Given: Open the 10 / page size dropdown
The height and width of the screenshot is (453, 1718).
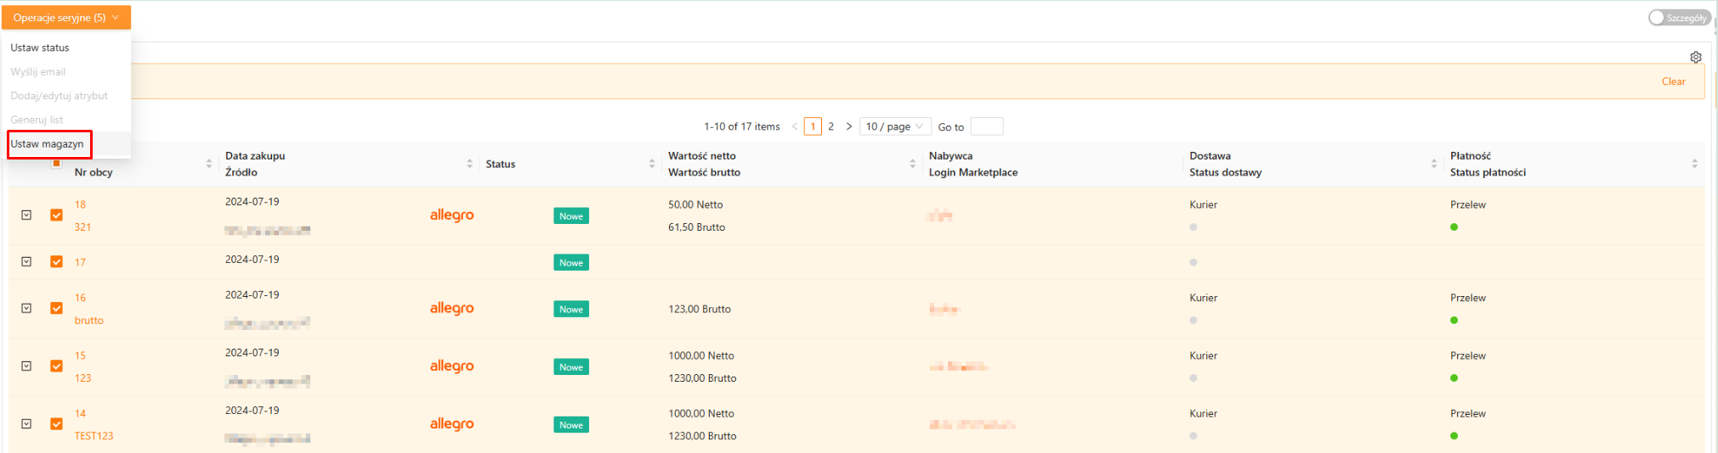Looking at the screenshot, I should click(x=894, y=126).
